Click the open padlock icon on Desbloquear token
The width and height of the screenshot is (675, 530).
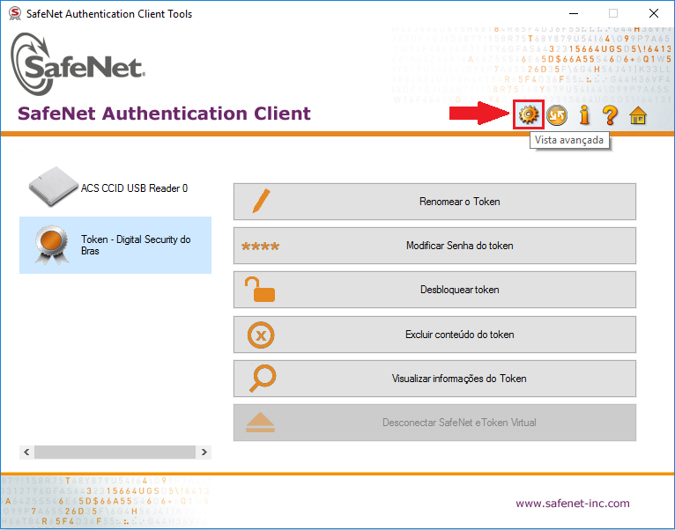pyautogui.click(x=260, y=290)
